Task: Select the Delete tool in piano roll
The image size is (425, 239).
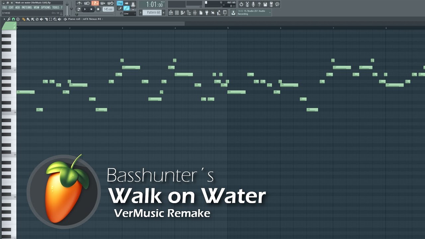Action: coord(37,19)
